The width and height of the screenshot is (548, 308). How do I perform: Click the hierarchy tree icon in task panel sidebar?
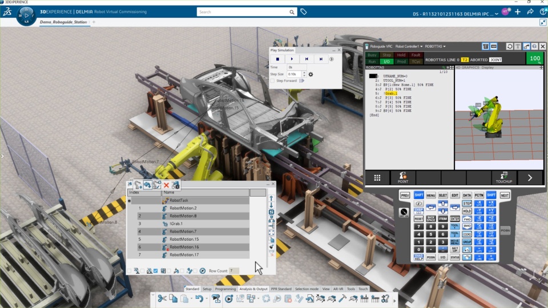tap(272, 219)
